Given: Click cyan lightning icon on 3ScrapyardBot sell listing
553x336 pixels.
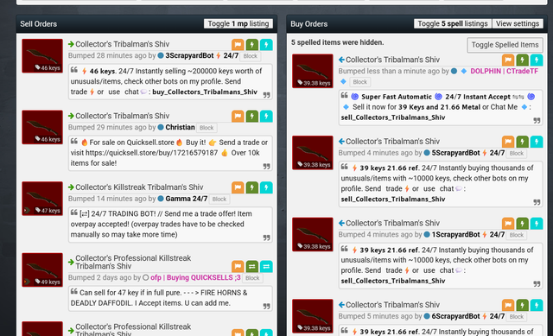Looking at the screenshot, I should 266,45.
